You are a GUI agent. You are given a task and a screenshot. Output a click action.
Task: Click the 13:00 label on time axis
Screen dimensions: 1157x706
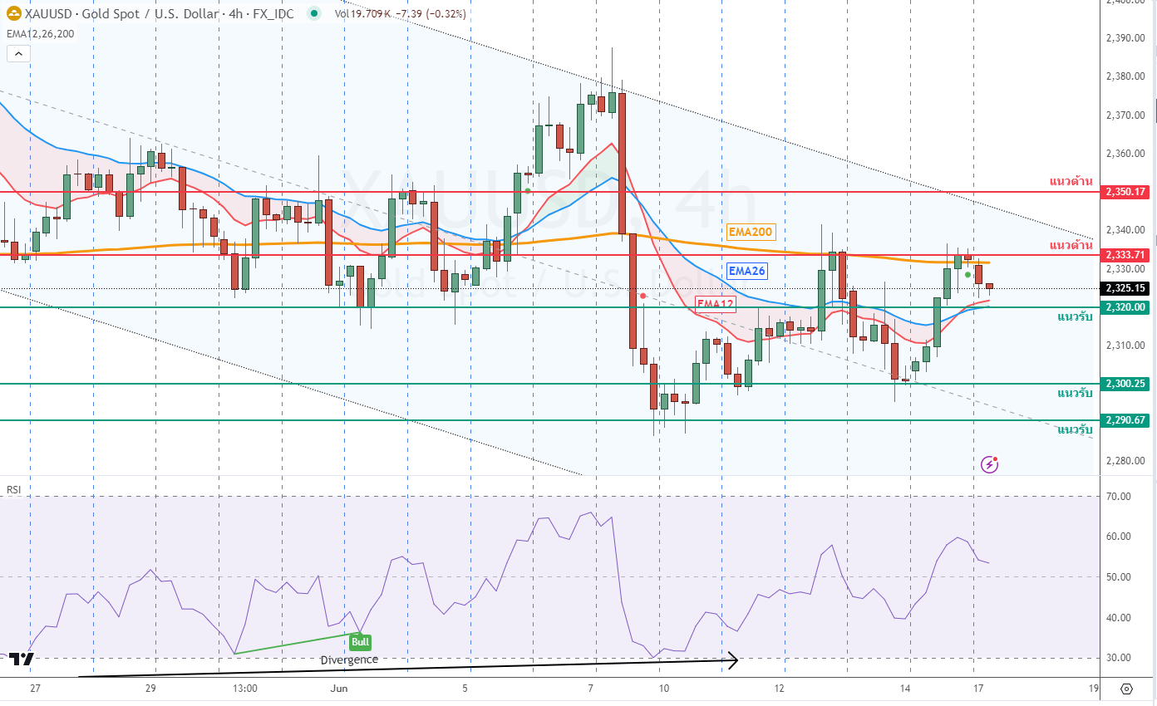pyautogui.click(x=245, y=689)
